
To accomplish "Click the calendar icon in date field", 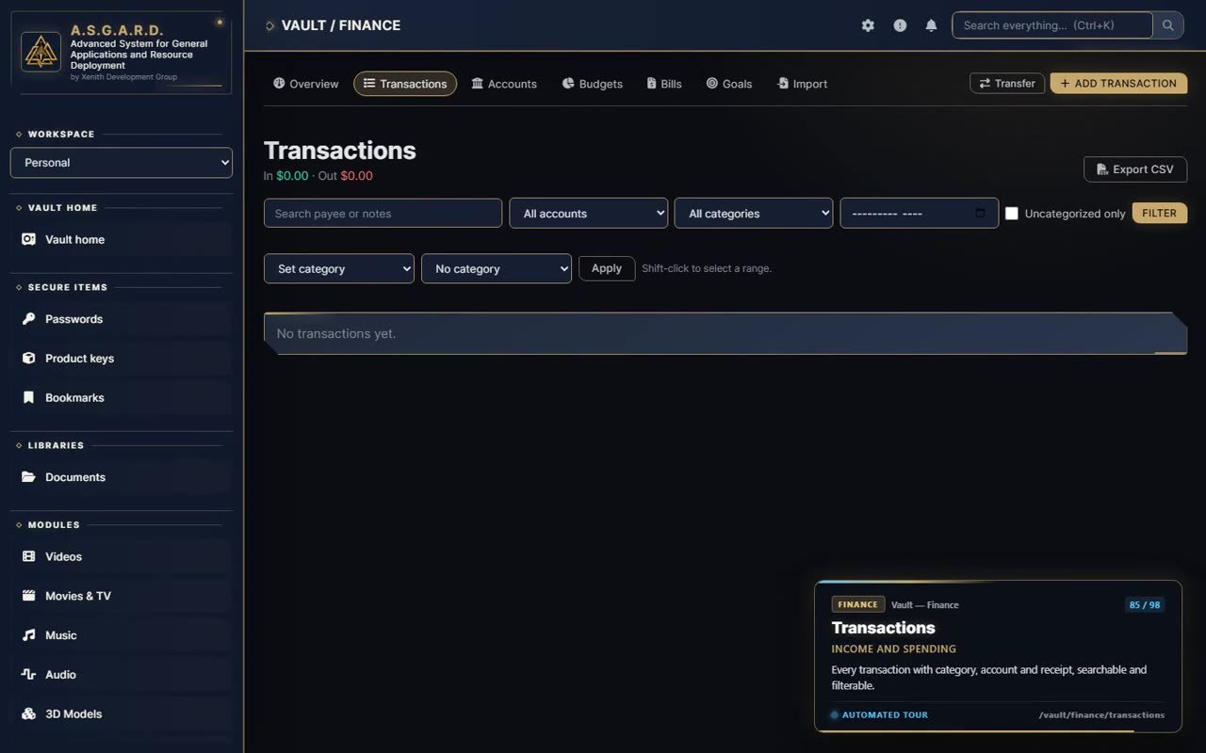I will [980, 214].
